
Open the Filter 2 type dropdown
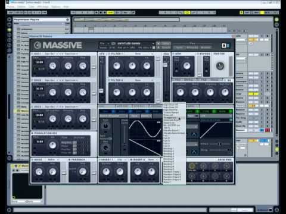143,80
